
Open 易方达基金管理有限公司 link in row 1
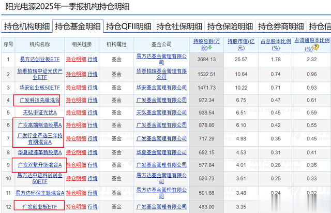click(161, 59)
